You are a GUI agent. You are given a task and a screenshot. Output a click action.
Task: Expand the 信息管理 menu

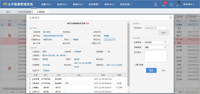94,4
